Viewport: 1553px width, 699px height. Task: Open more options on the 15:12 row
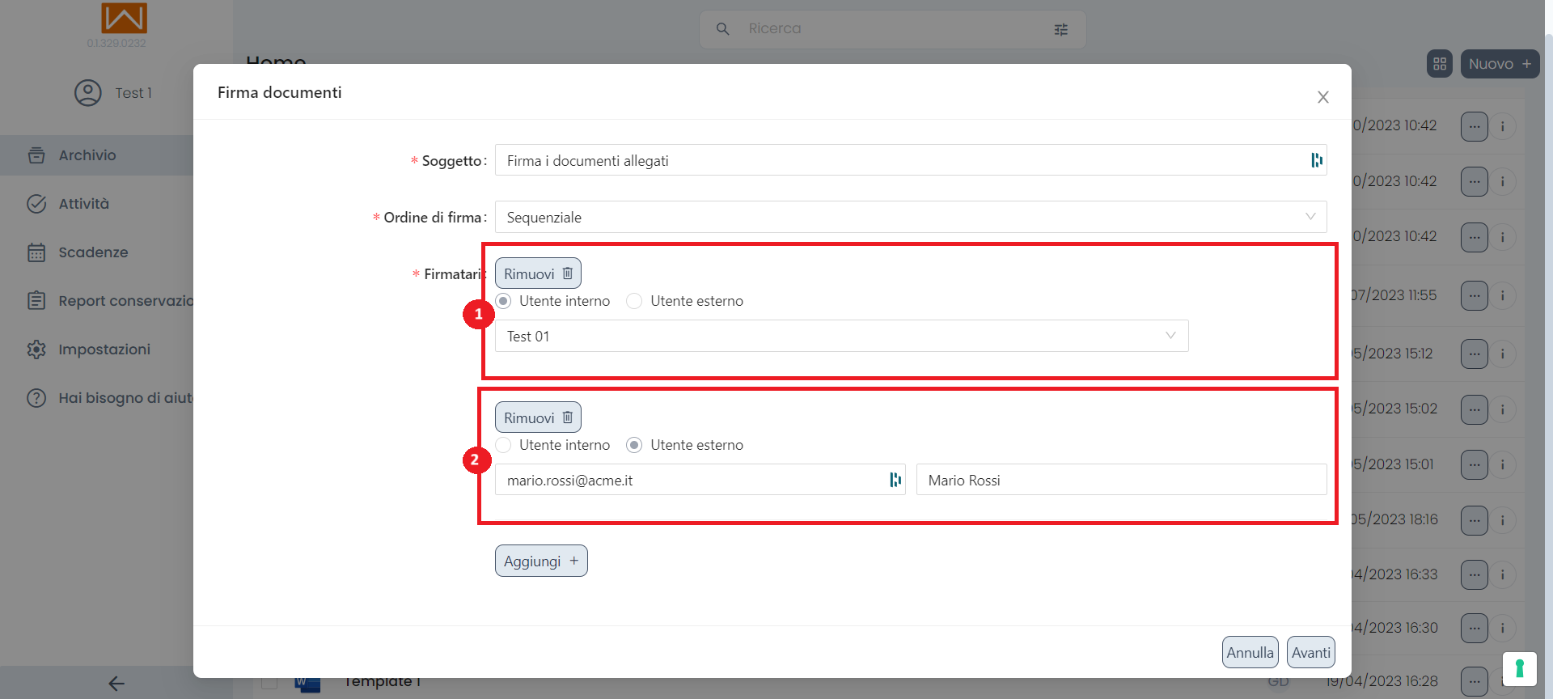[1475, 354]
